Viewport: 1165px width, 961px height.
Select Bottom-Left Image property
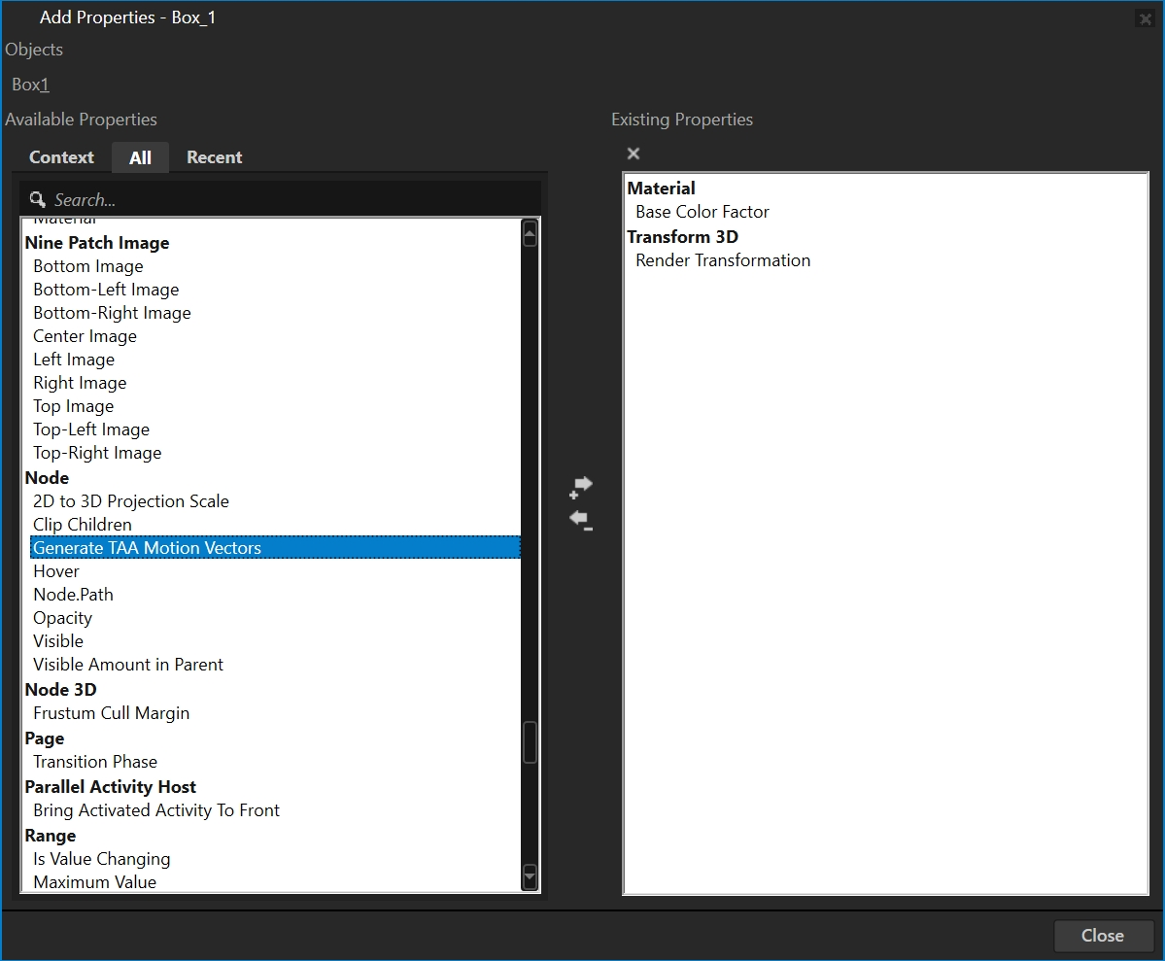[x=106, y=290]
